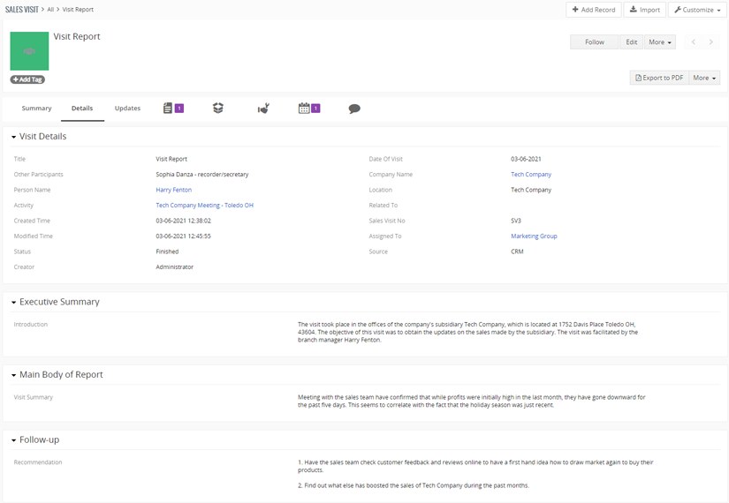The image size is (729, 503).
Task: Switch to the Updates tab
Action: [x=127, y=109]
